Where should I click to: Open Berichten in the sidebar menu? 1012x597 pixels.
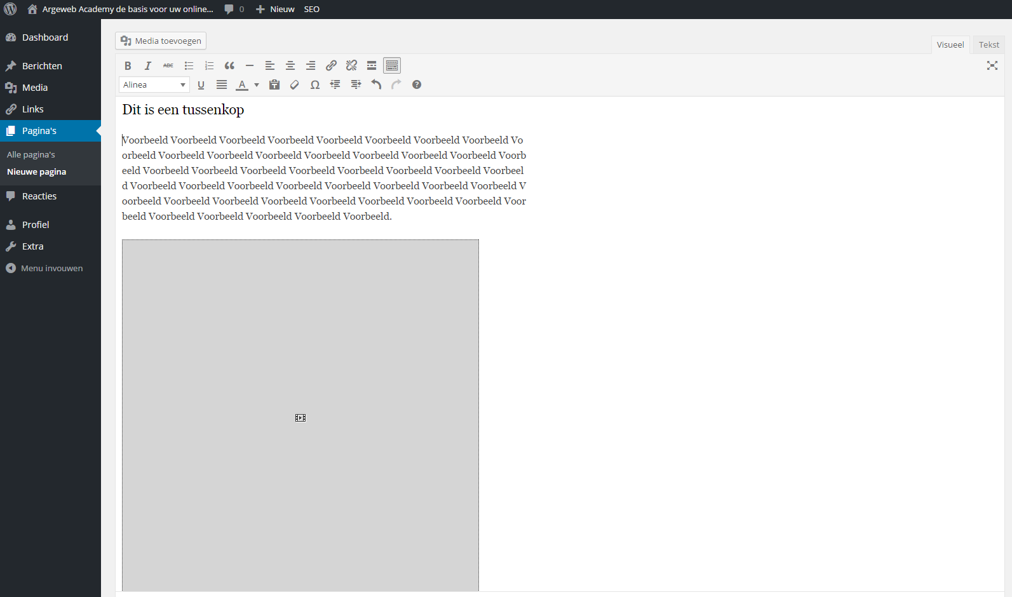(42, 66)
